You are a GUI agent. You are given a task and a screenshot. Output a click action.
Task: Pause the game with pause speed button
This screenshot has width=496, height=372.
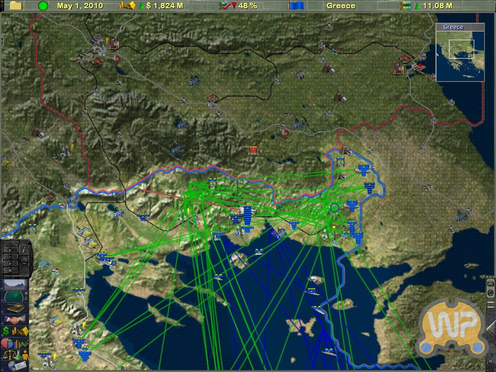[8, 250]
